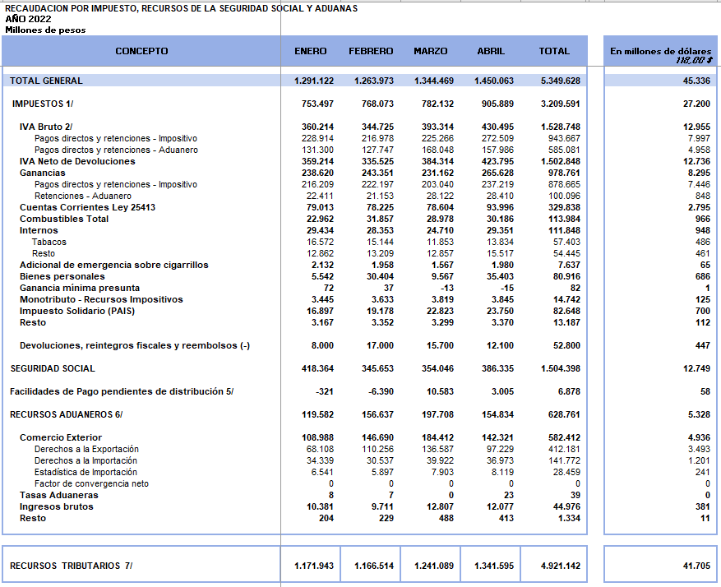Select the RECURSOS TRIBUTARIOS 7/ label
The height and width of the screenshot is (587, 721).
coord(71,566)
